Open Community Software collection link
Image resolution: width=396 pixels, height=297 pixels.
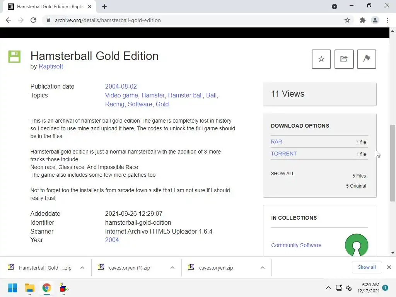pos(296,245)
